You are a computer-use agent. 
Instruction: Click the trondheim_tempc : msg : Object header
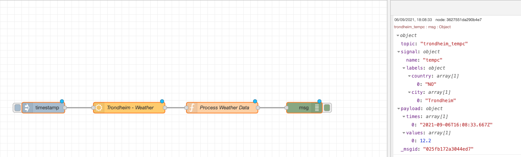(422, 27)
